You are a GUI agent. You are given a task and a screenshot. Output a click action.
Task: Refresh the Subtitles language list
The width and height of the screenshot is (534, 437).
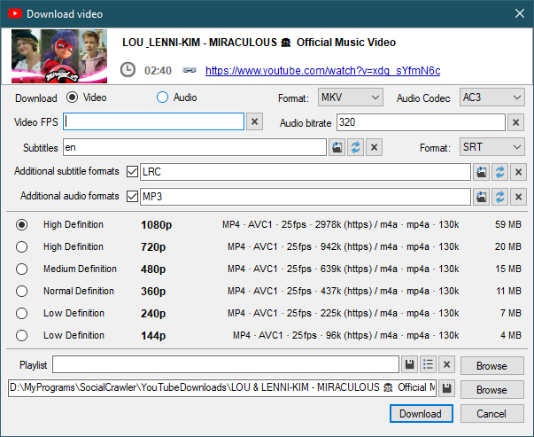(355, 147)
